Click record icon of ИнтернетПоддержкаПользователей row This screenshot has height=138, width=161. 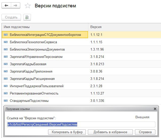tap(6, 86)
